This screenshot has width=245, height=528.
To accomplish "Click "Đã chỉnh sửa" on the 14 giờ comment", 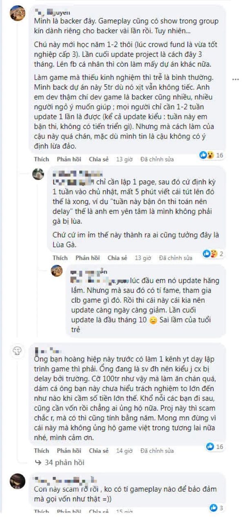I will click(157, 451).
